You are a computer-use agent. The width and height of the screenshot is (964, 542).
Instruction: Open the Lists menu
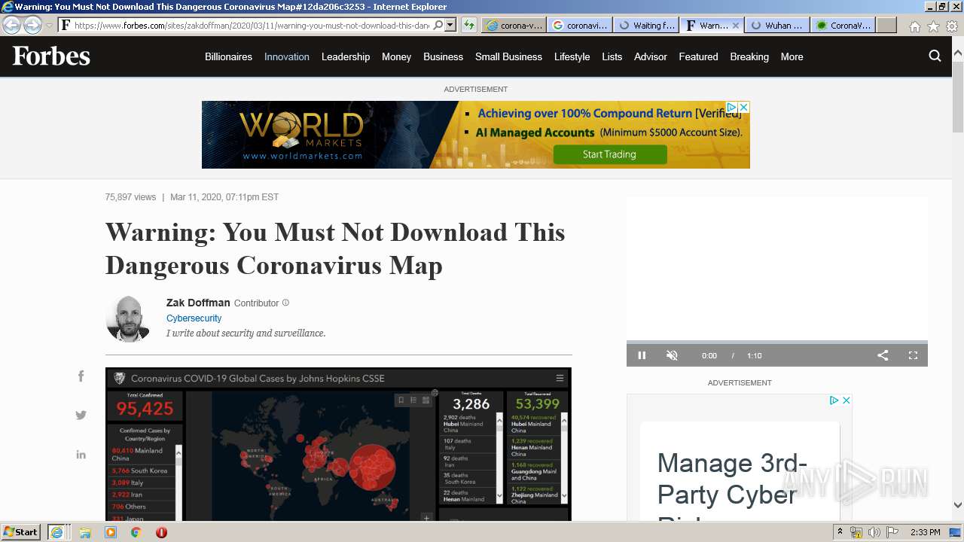point(612,56)
